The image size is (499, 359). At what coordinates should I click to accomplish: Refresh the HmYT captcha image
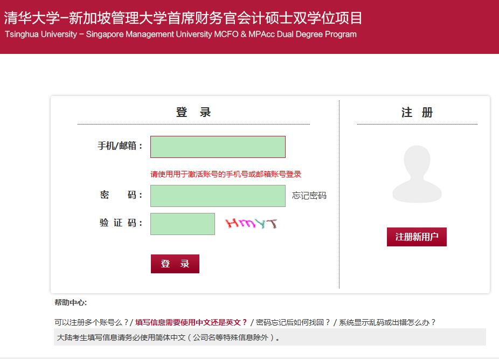pos(251,224)
